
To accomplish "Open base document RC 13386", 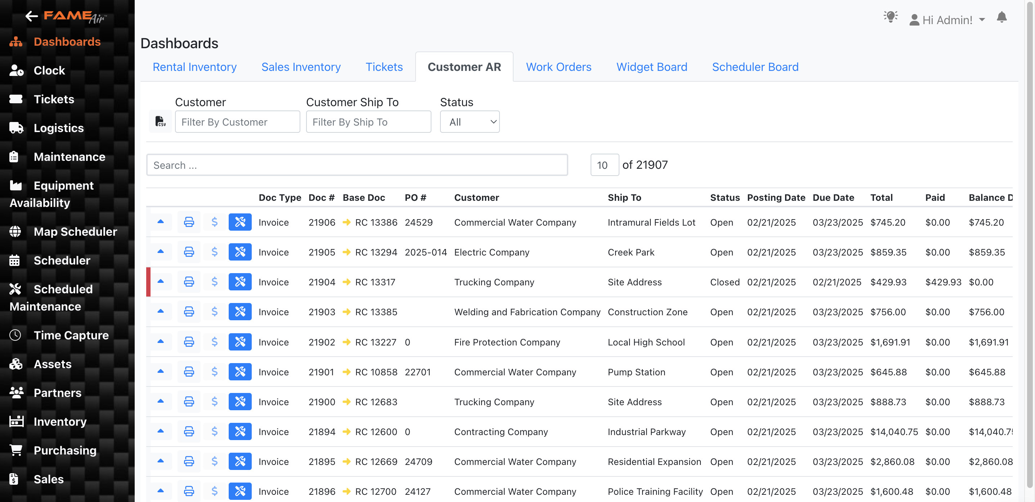I will coord(376,222).
